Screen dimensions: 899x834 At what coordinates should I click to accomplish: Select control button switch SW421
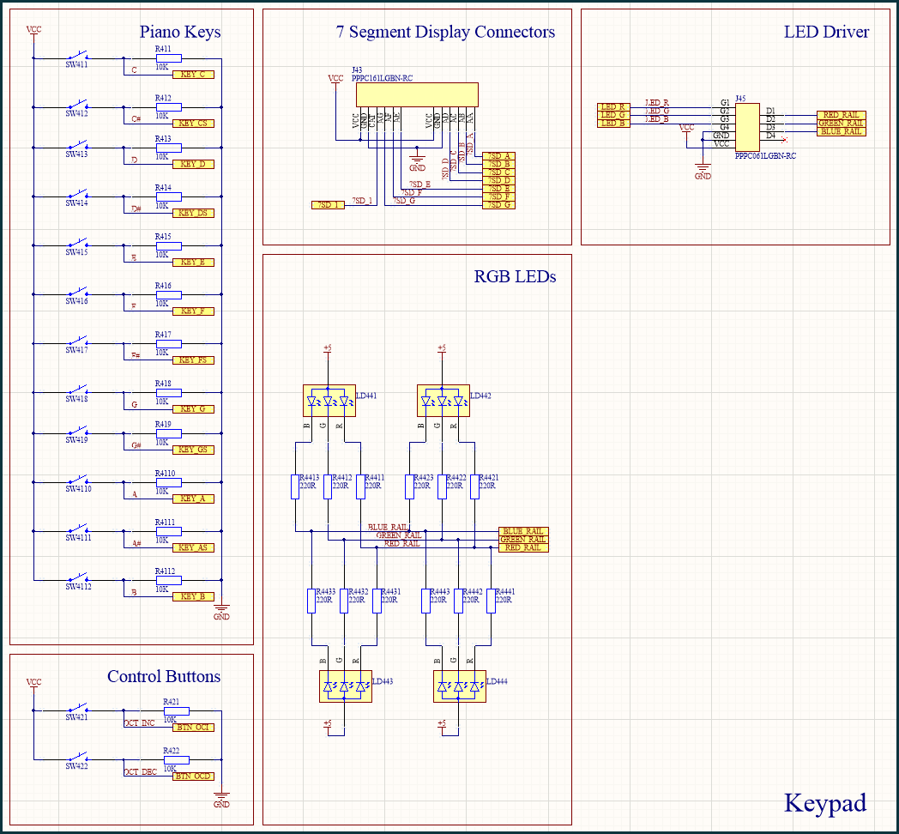(x=77, y=708)
